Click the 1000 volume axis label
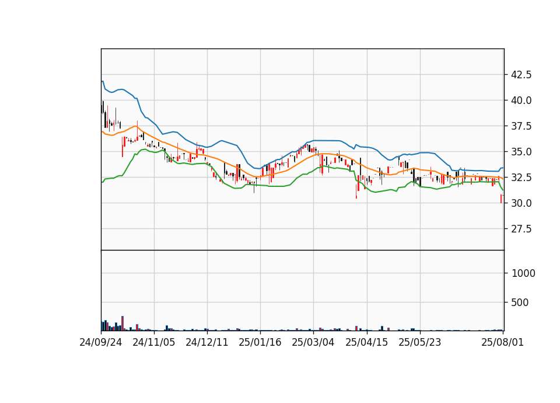Screen dimensions: 560x403 click(x=523, y=273)
